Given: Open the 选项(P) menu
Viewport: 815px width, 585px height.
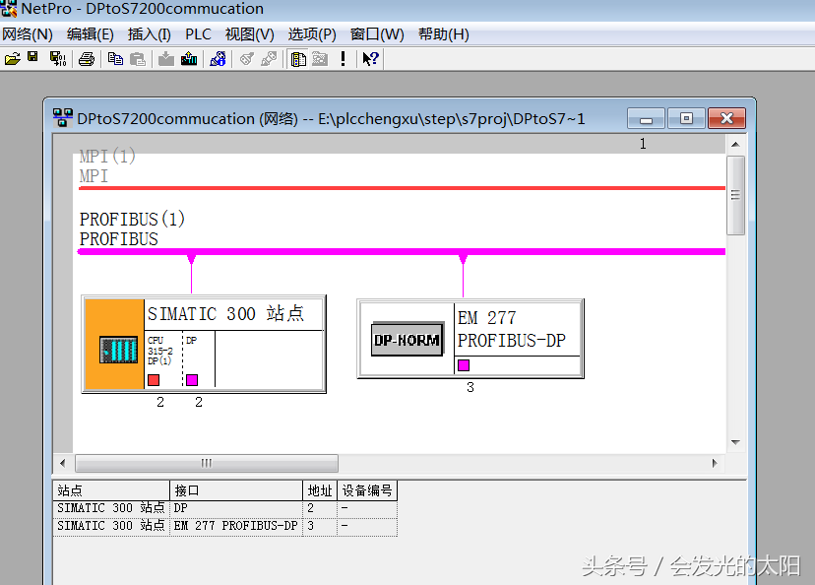Looking at the screenshot, I should pos(312,34).
